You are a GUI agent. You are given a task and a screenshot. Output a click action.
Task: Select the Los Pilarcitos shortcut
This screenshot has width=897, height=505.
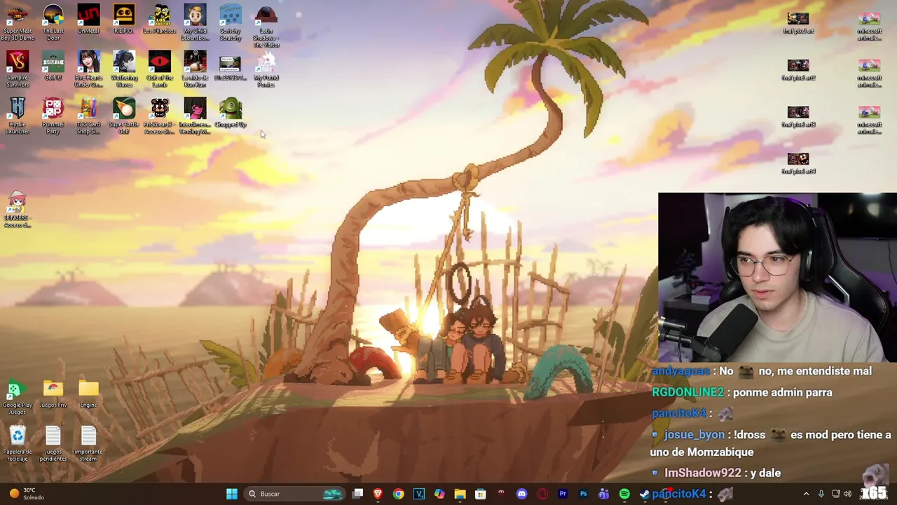(159, 20)
